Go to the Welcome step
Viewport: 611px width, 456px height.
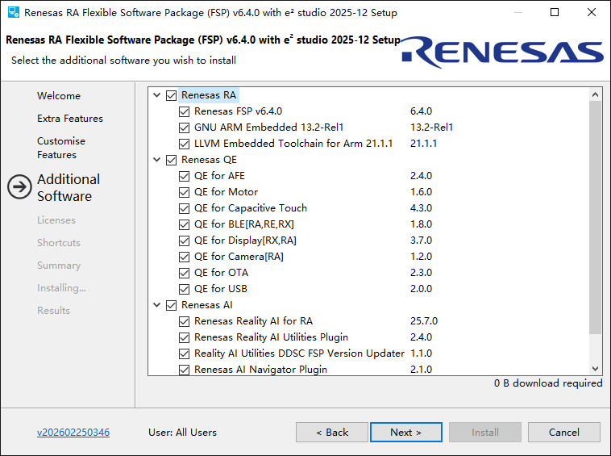pos(59,96)
